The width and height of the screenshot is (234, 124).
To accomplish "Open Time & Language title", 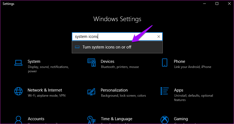I will pyautogui.click(x=116, y=119).
